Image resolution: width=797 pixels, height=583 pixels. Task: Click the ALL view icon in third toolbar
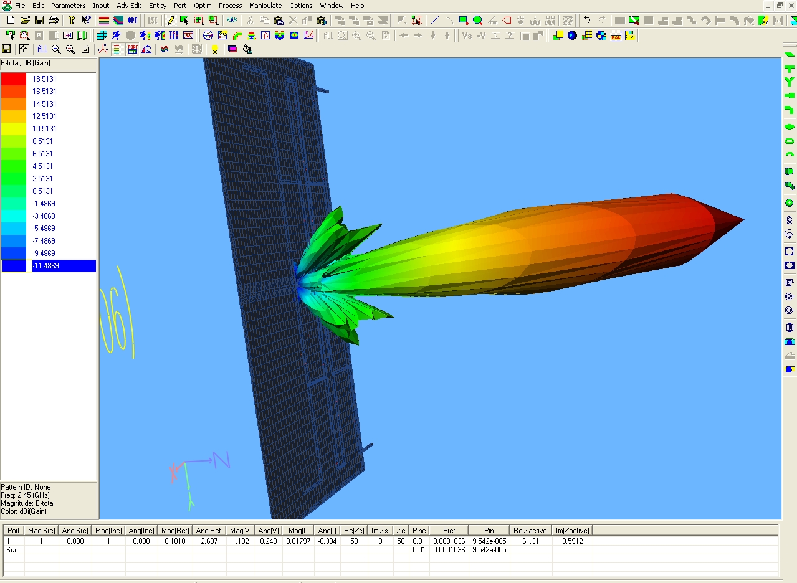tap(42, 49)
